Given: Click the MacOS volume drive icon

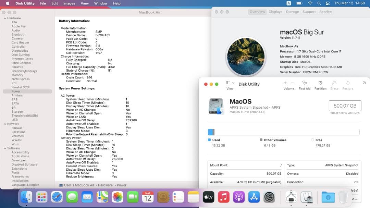Looking at the screenshot, I should click(217, 106).
